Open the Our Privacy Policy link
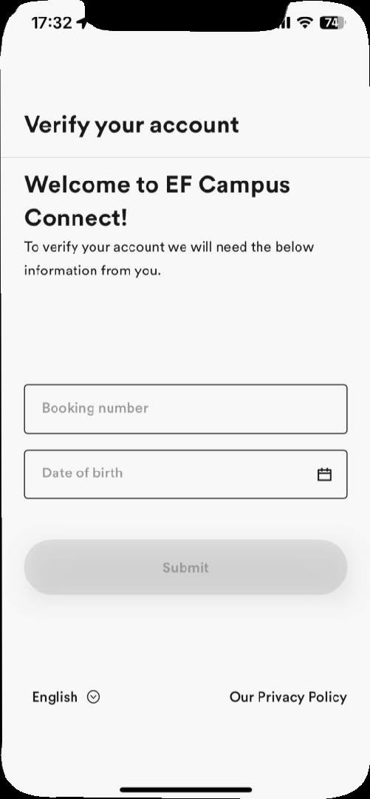The width and height of the screenshot is (370, 799). pyautogui.click(x=288, y=696)
